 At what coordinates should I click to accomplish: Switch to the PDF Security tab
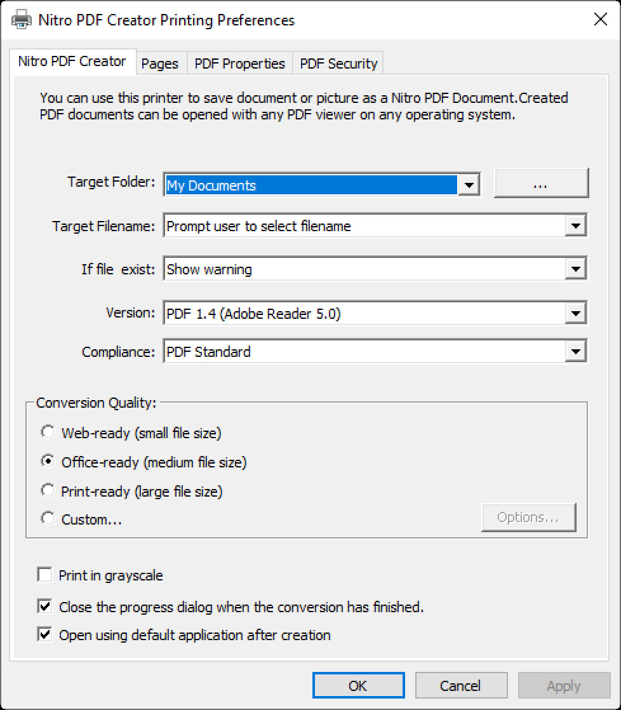(338, 63)
